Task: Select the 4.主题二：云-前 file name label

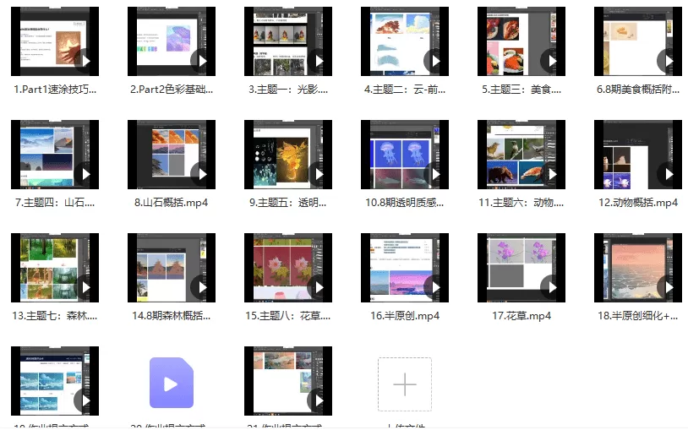Action: [405, 90]
